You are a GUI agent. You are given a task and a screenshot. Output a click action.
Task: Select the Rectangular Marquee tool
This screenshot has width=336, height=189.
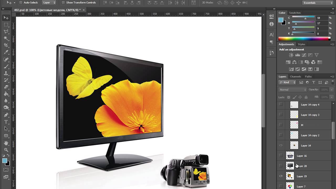(x=6, y=25)
